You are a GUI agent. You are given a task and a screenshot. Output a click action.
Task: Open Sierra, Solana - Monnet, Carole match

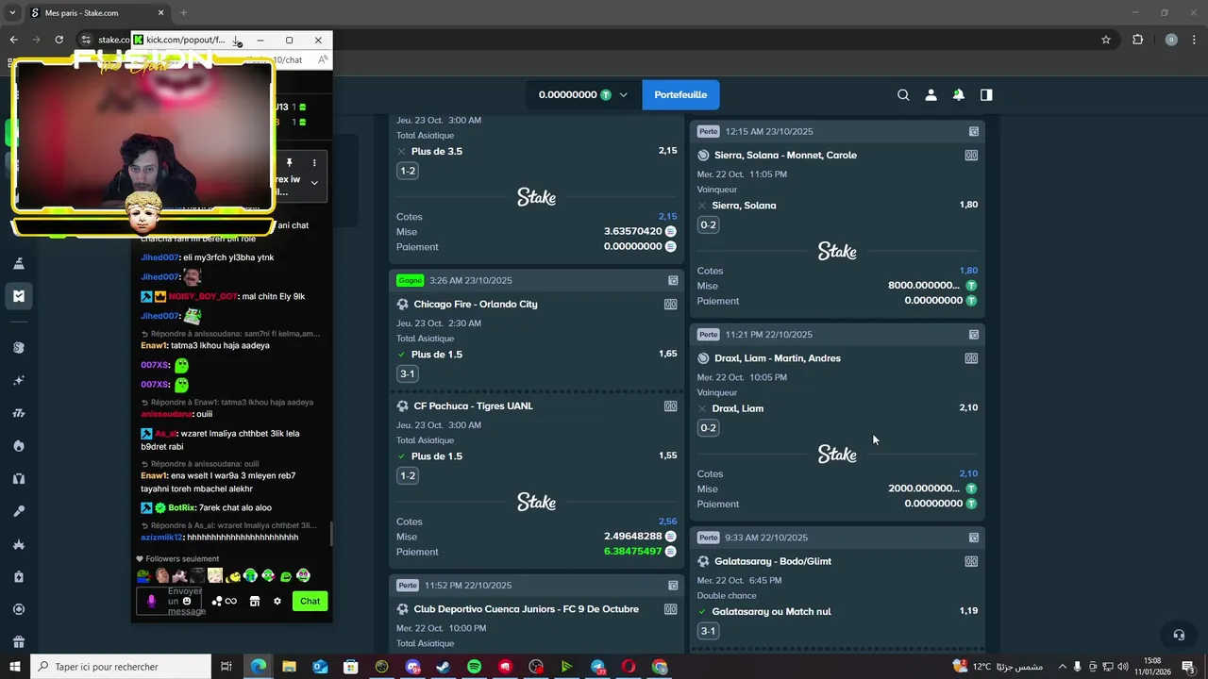[x=785, y=156]
